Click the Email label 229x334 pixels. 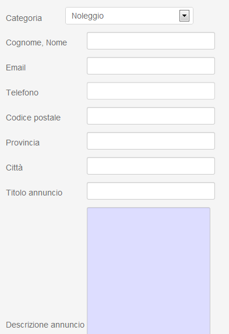click(x=16, y=67)
